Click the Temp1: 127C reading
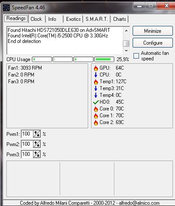This screenshot has height=206, width=175. click(x=113, y=82)
